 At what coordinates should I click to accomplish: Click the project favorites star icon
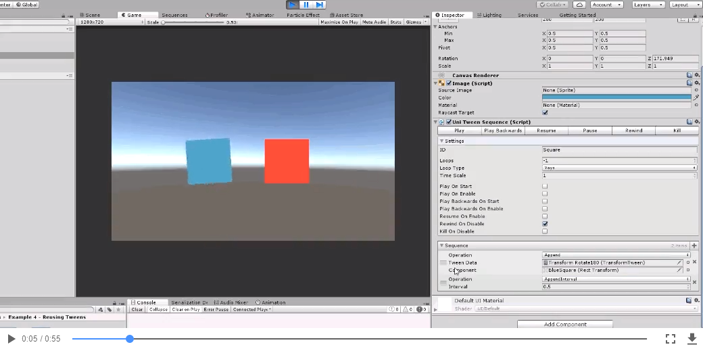pos(118,310)
